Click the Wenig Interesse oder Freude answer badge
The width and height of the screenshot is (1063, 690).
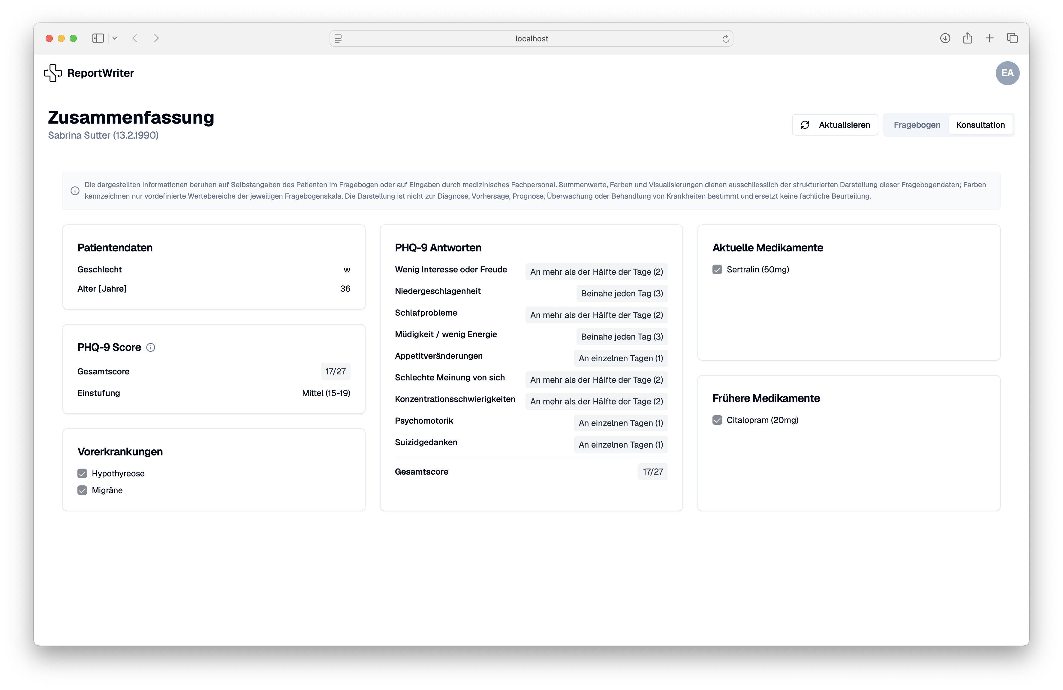597,271
